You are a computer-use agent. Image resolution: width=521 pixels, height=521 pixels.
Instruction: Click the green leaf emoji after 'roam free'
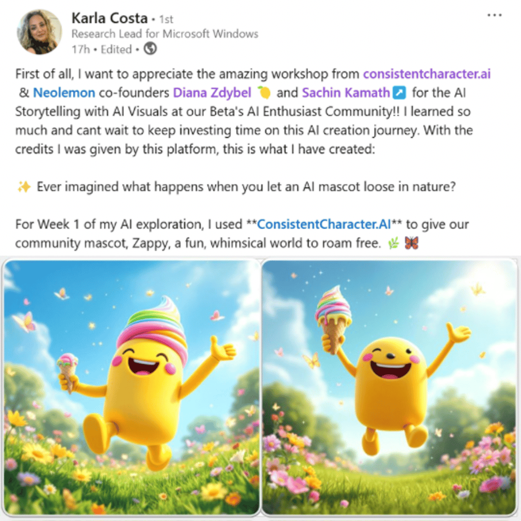pos(394,244)
